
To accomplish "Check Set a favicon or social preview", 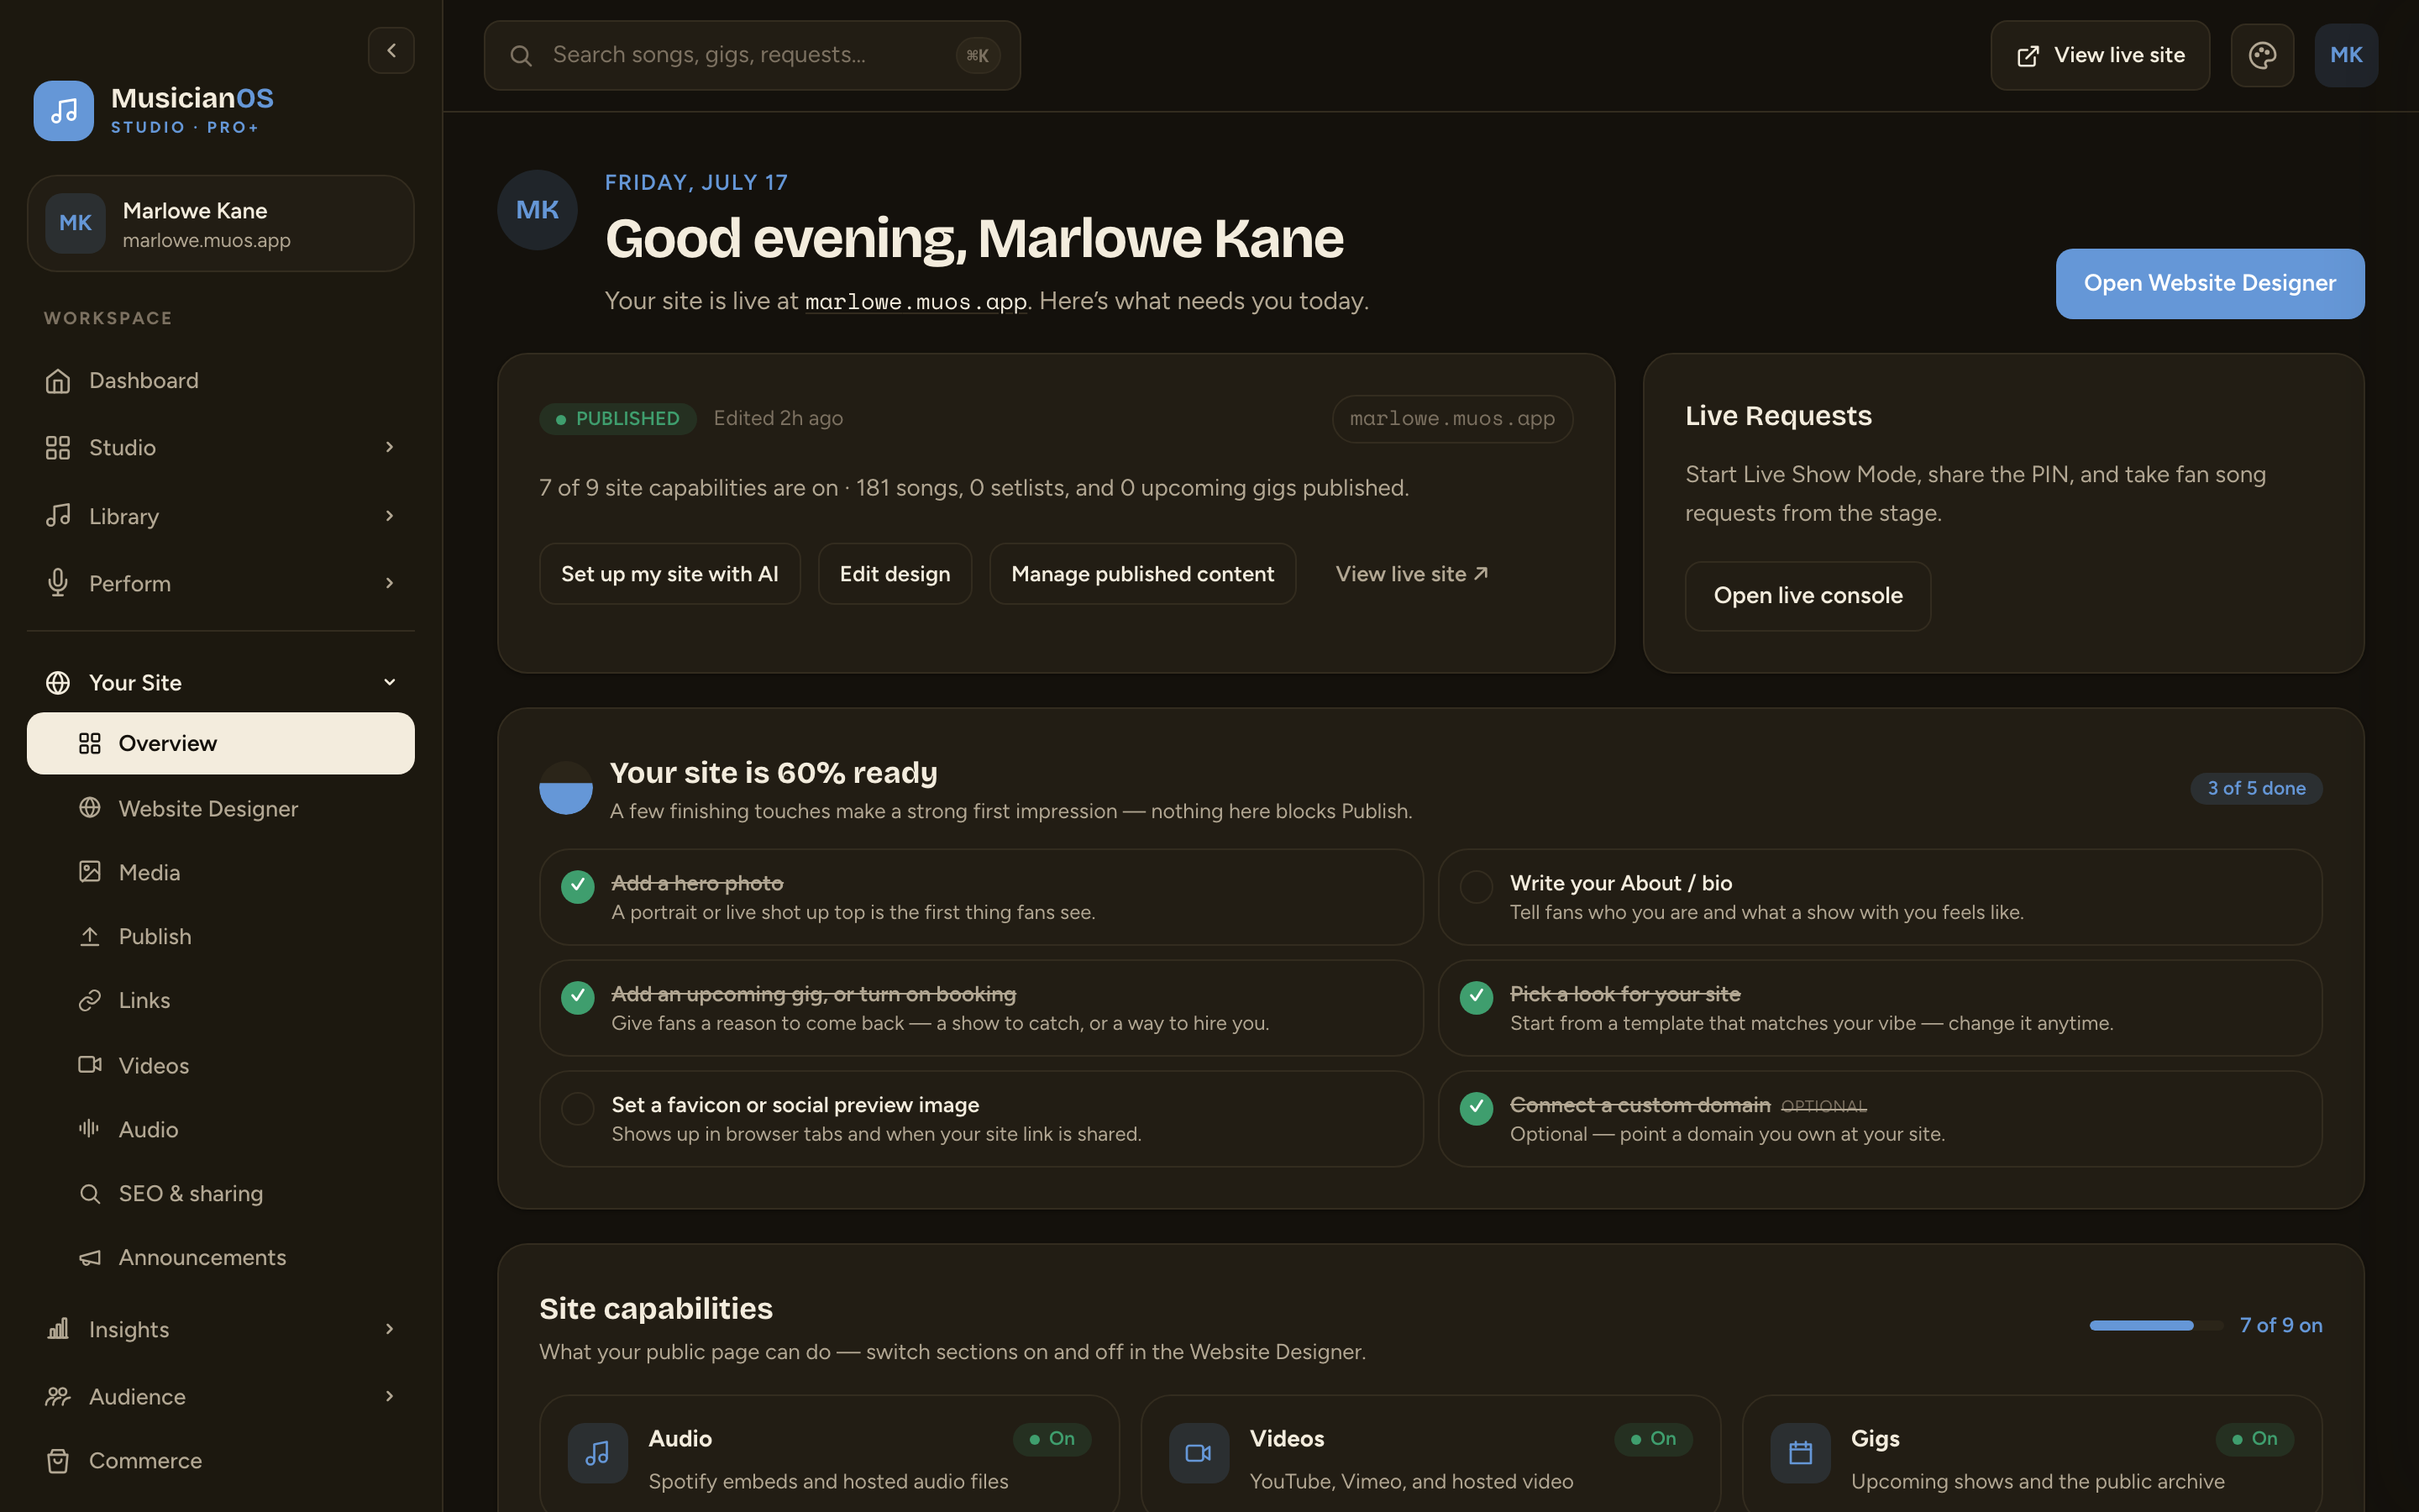I will tap(578, 1108).
